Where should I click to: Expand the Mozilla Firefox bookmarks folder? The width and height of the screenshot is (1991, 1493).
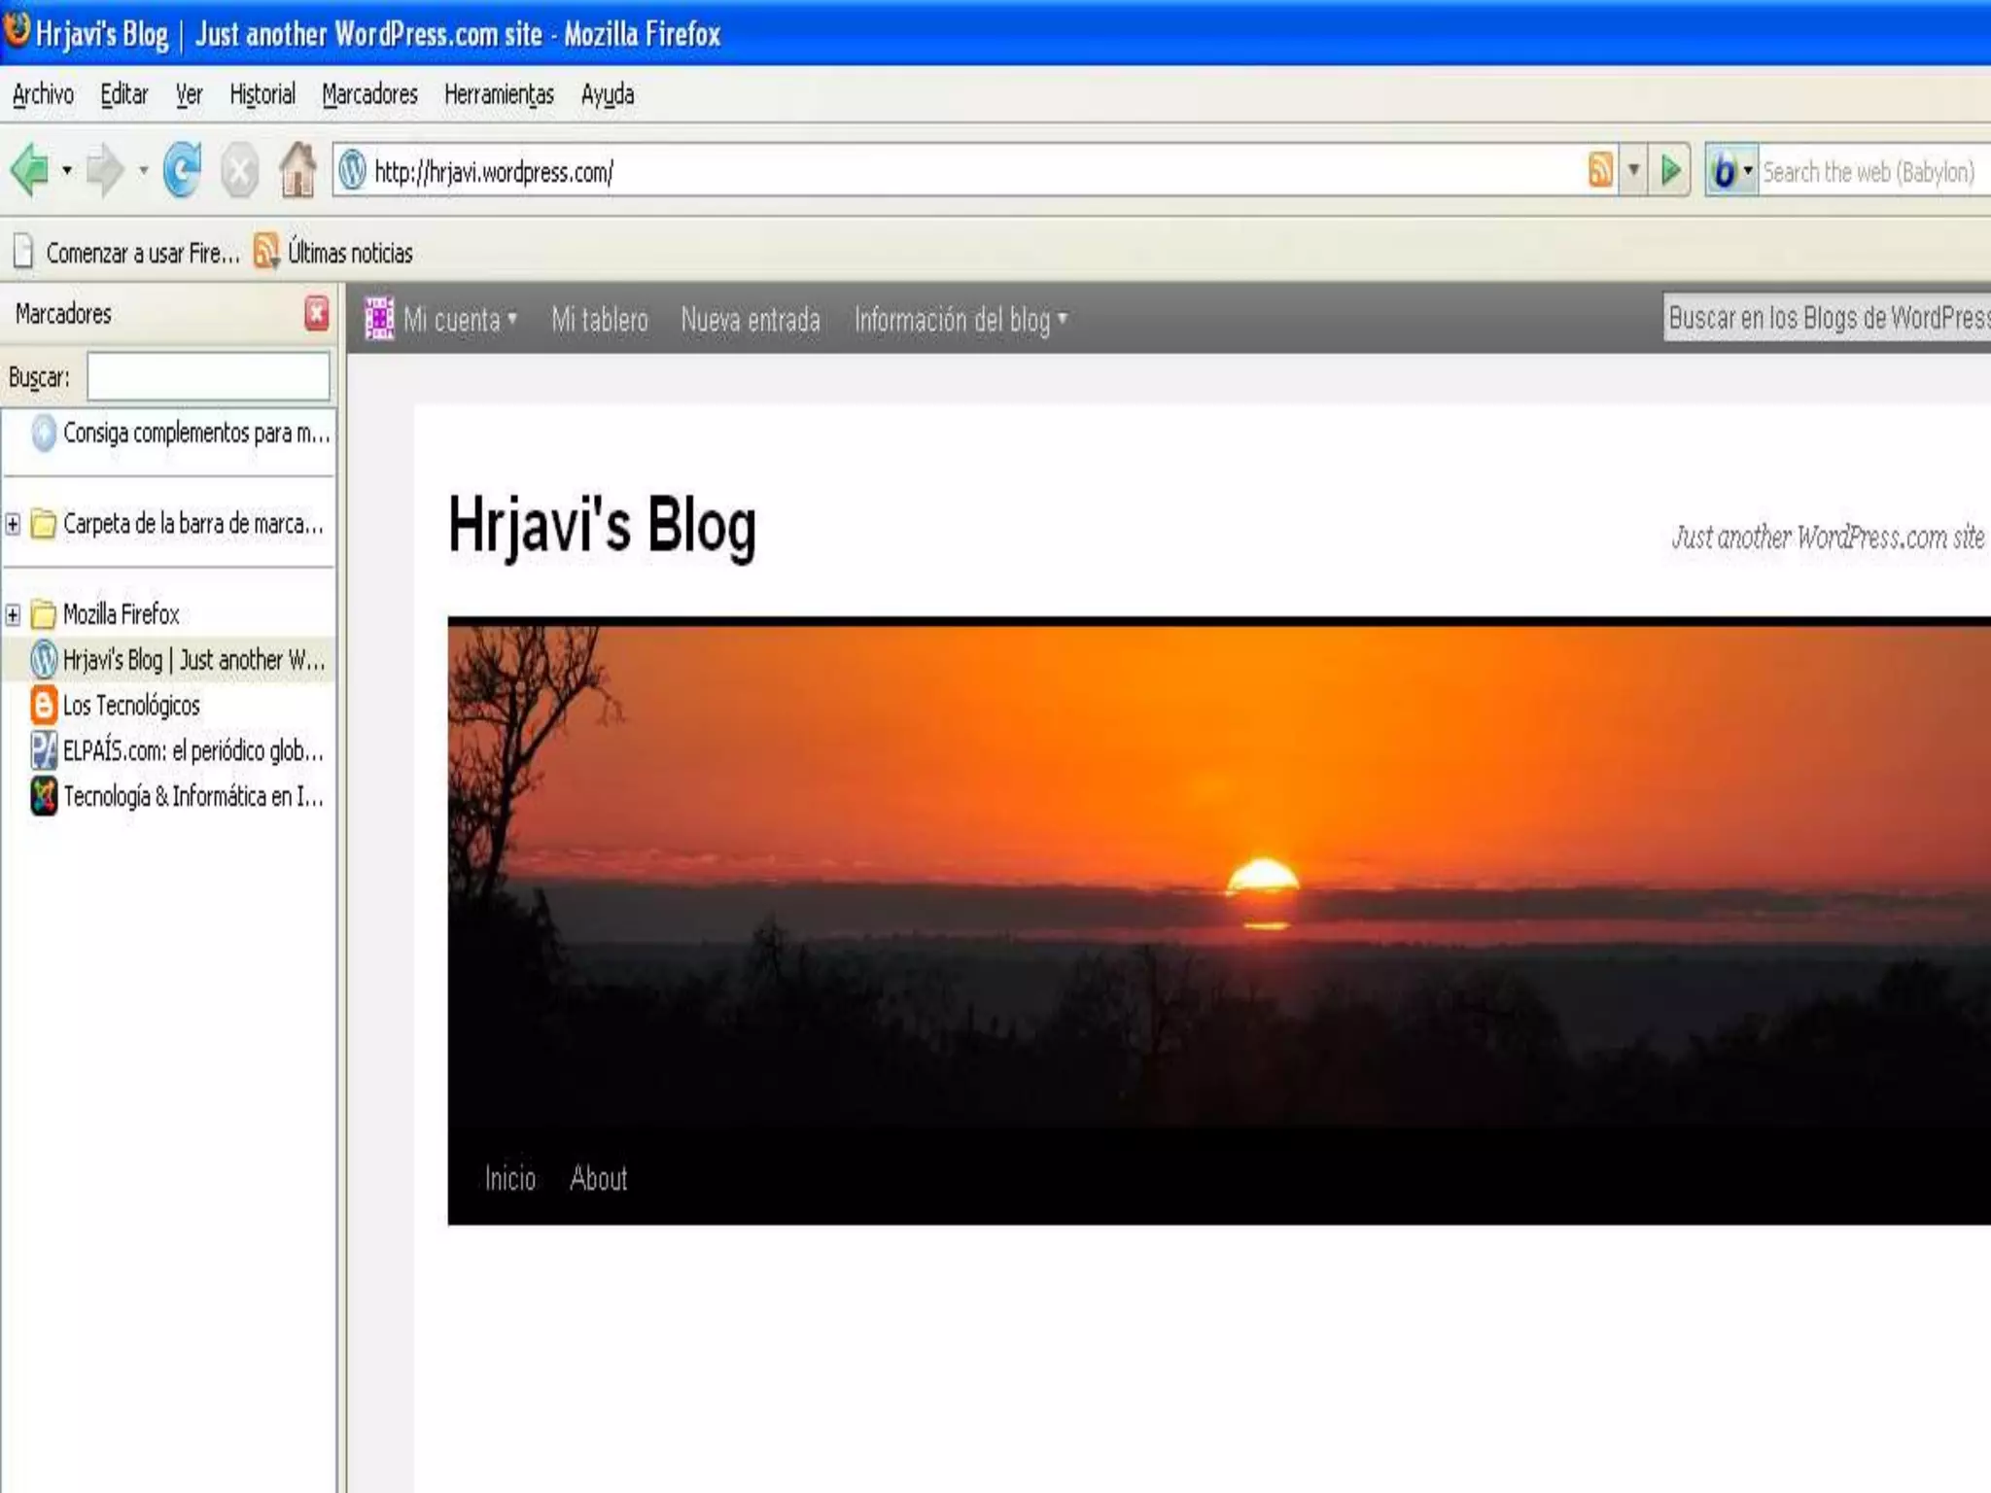coord(13,614)
